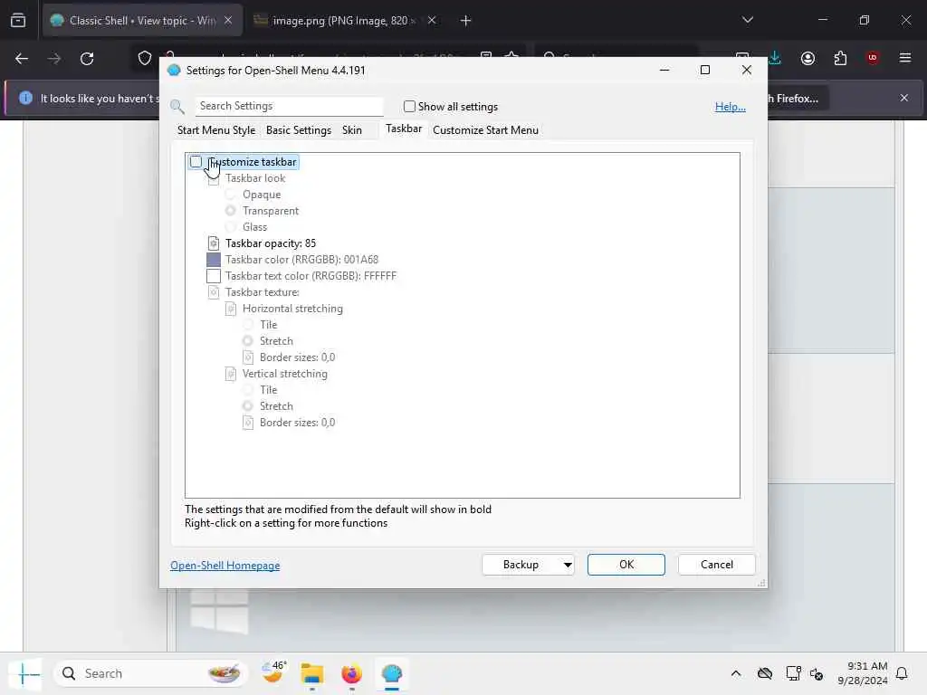Click the Taskbar opacity setting icon
Screen dimensions: 927x695
click(214, 243)
